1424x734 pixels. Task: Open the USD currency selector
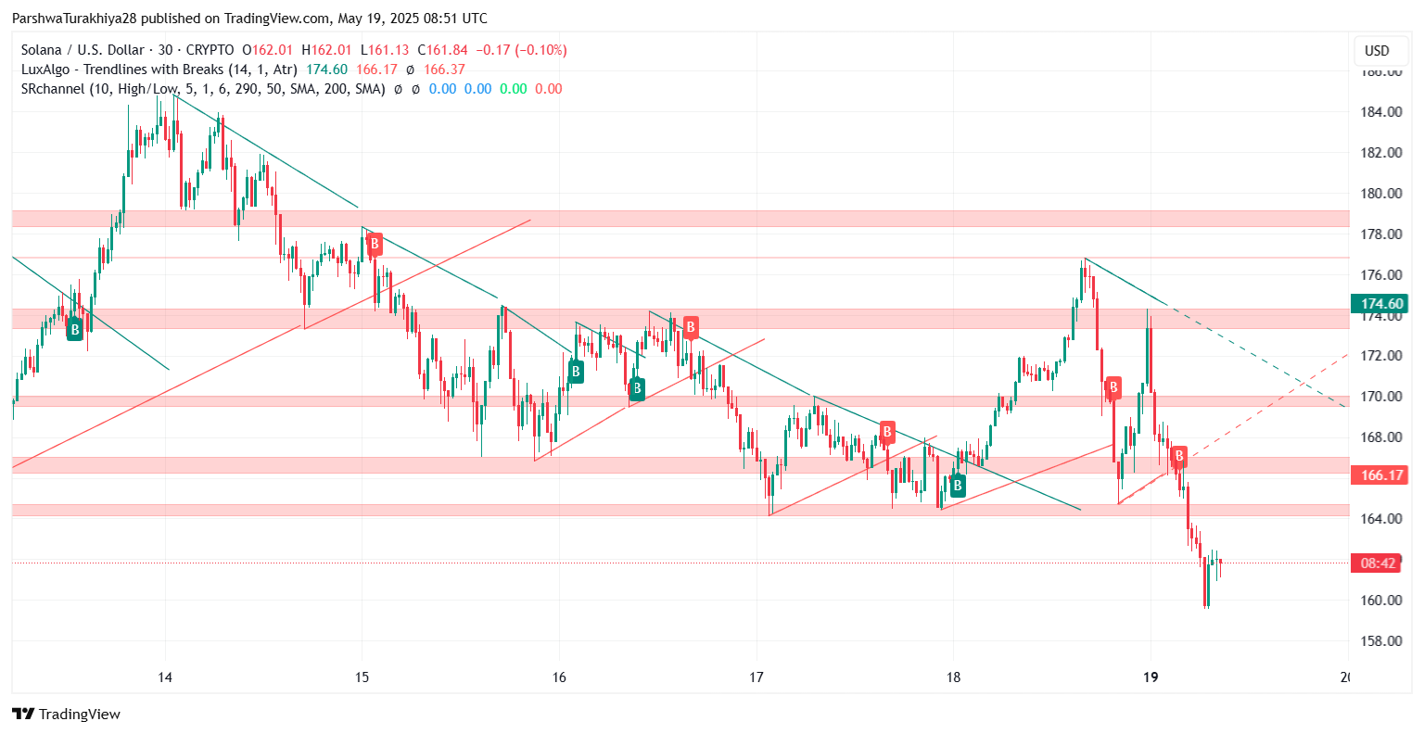coord(1377,50)
